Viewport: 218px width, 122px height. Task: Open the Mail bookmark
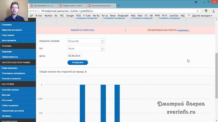(140, 16)
